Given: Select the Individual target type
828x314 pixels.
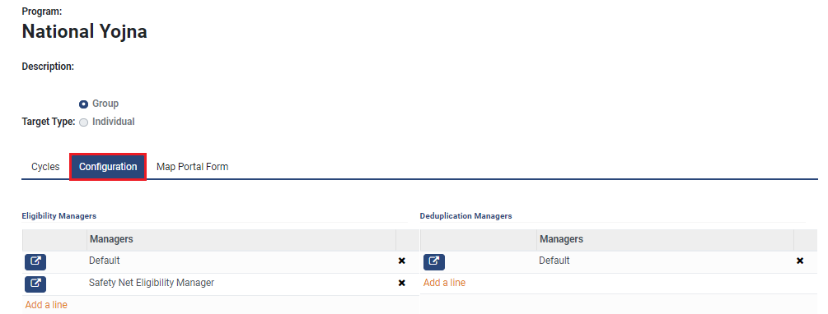Looking at the screenshot, I should click(x=83, y=122).
